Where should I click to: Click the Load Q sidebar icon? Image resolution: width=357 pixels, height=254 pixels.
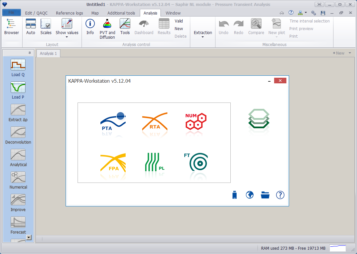tap(18, 68)
